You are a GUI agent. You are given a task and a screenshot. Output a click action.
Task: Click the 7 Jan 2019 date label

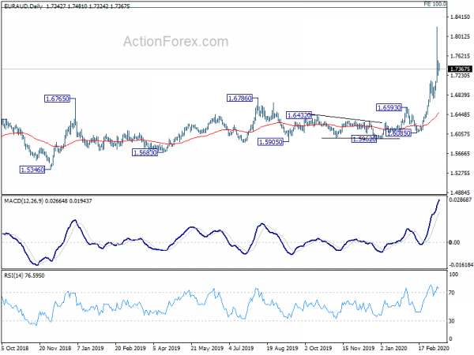point(90,349)
